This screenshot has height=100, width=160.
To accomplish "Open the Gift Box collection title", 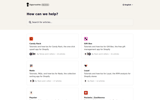I will click(88, 43).
